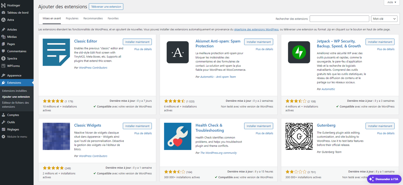The height and width of the screenshot is (185, 403).
Task: Install Gutenberg with Installer maintenant
Action: pos(380,126)
